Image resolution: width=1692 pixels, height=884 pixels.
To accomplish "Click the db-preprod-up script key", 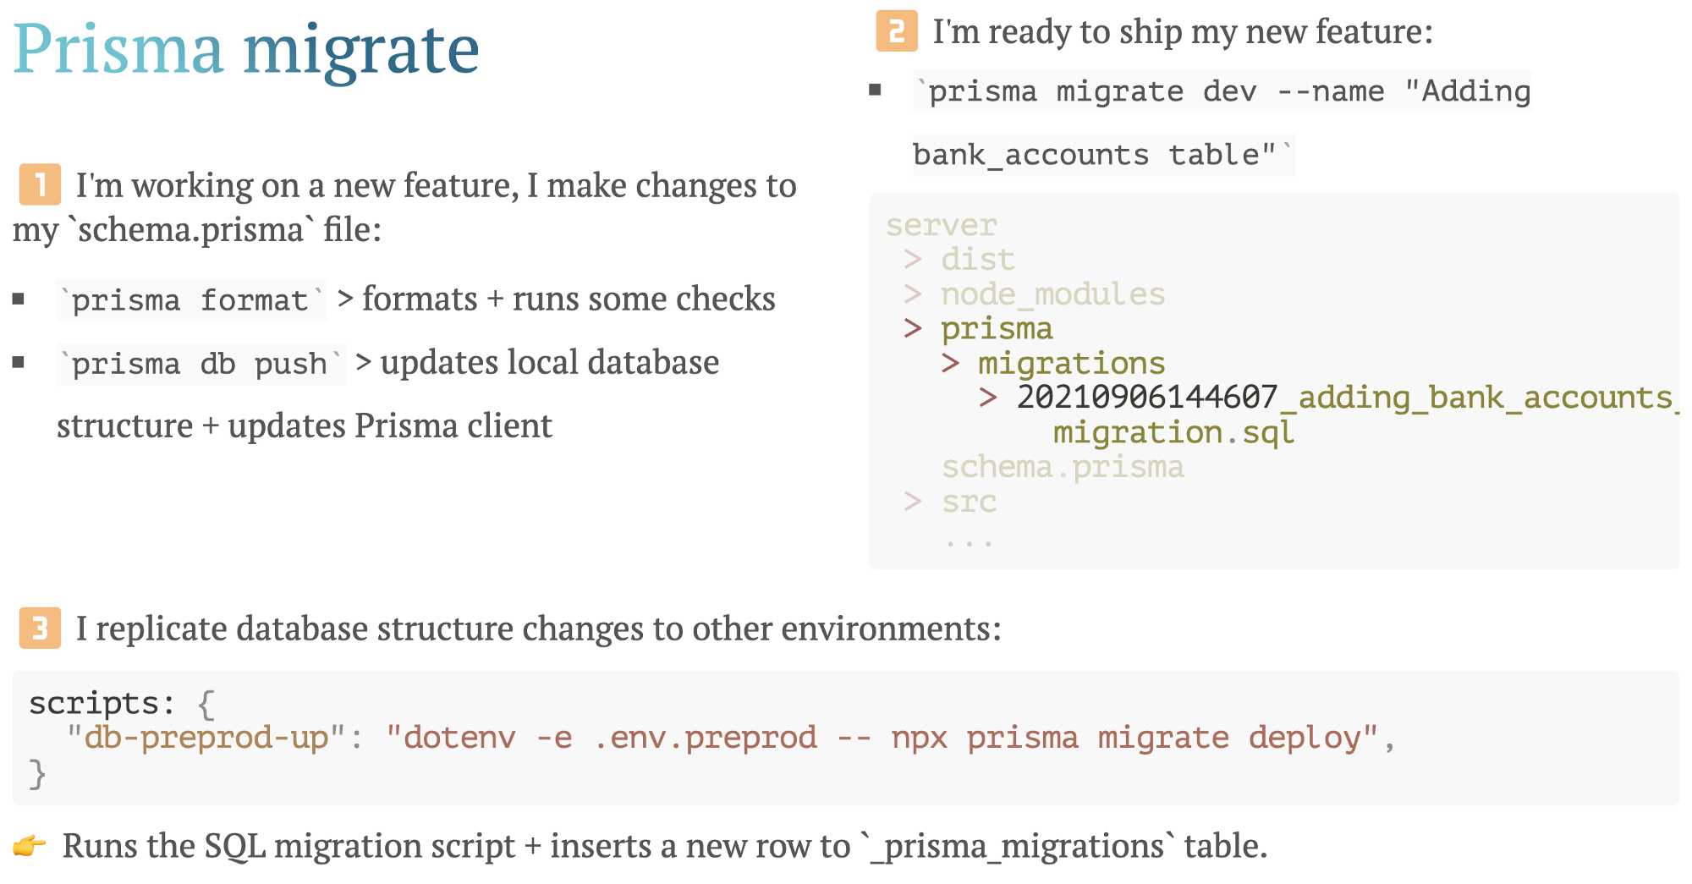I will point(206,738).
